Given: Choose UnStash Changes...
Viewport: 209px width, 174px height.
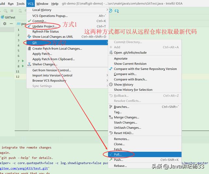Looking at the screenshot, I should 145,128.
